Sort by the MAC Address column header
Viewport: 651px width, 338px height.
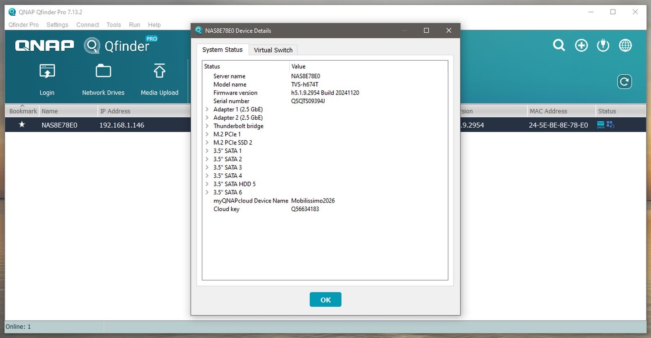click(x=548, y=111)
